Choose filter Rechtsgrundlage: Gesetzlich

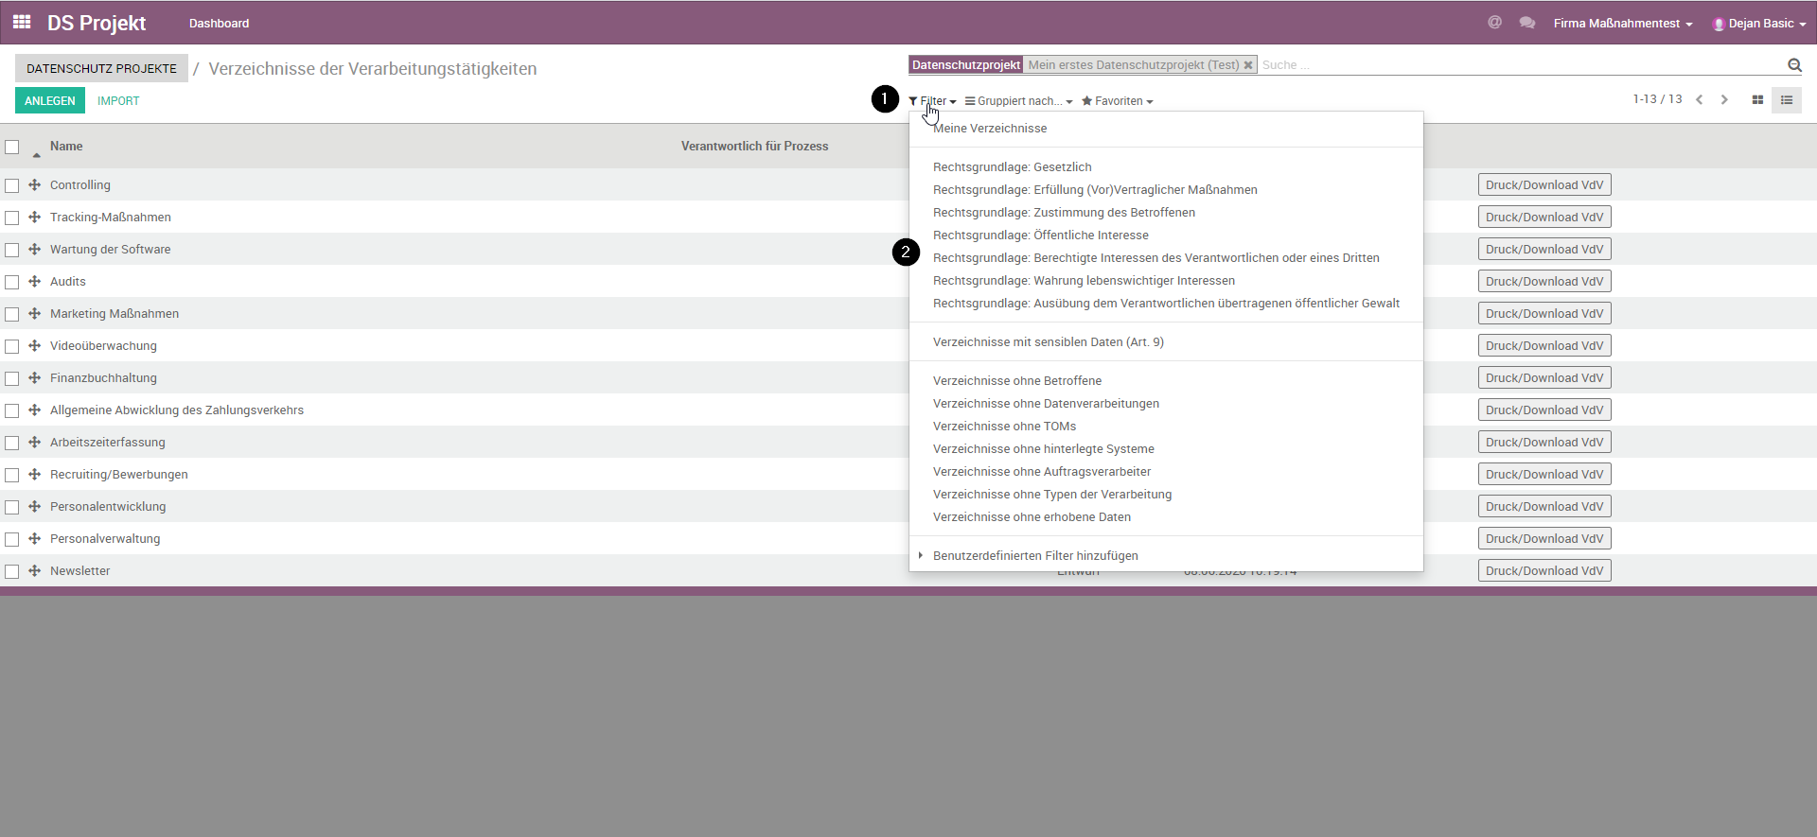click(x=1012, y=167)
